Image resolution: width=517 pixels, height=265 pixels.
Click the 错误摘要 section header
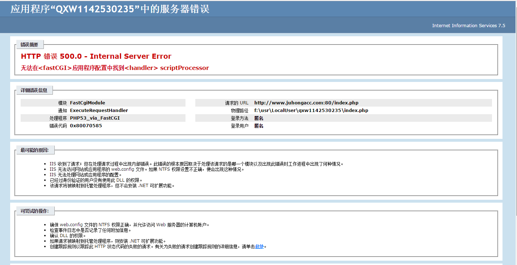(29, 44)
